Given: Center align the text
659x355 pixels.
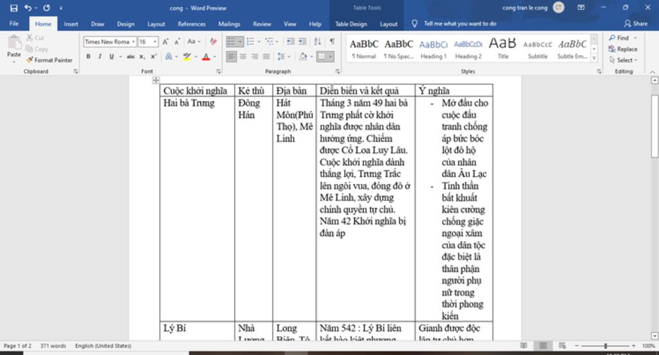Looking at the screenshot, I should (243, 57).
